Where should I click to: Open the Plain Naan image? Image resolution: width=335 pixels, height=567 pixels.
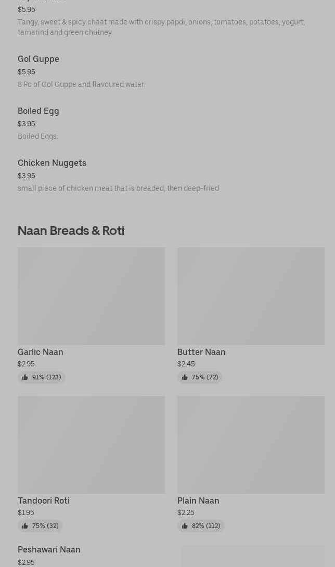click(251, 444)
